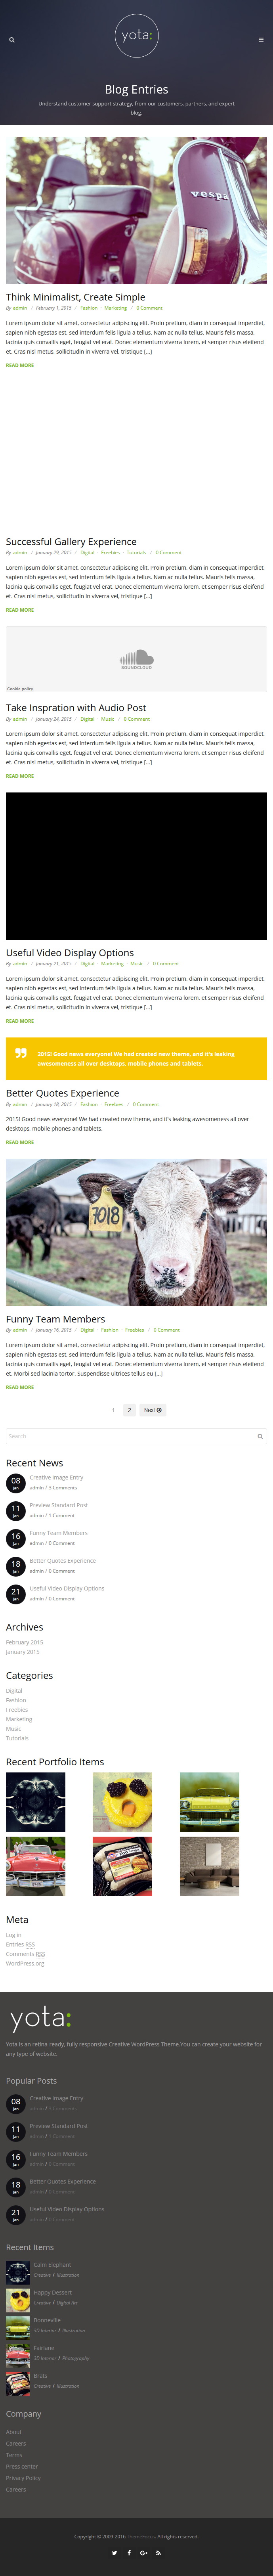Open Think Minimalist, Create Simple post title
The height and width of the screenshot is (2576, 273).
75,297
